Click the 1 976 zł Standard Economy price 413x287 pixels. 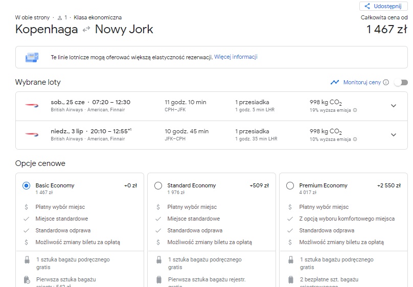176,193
